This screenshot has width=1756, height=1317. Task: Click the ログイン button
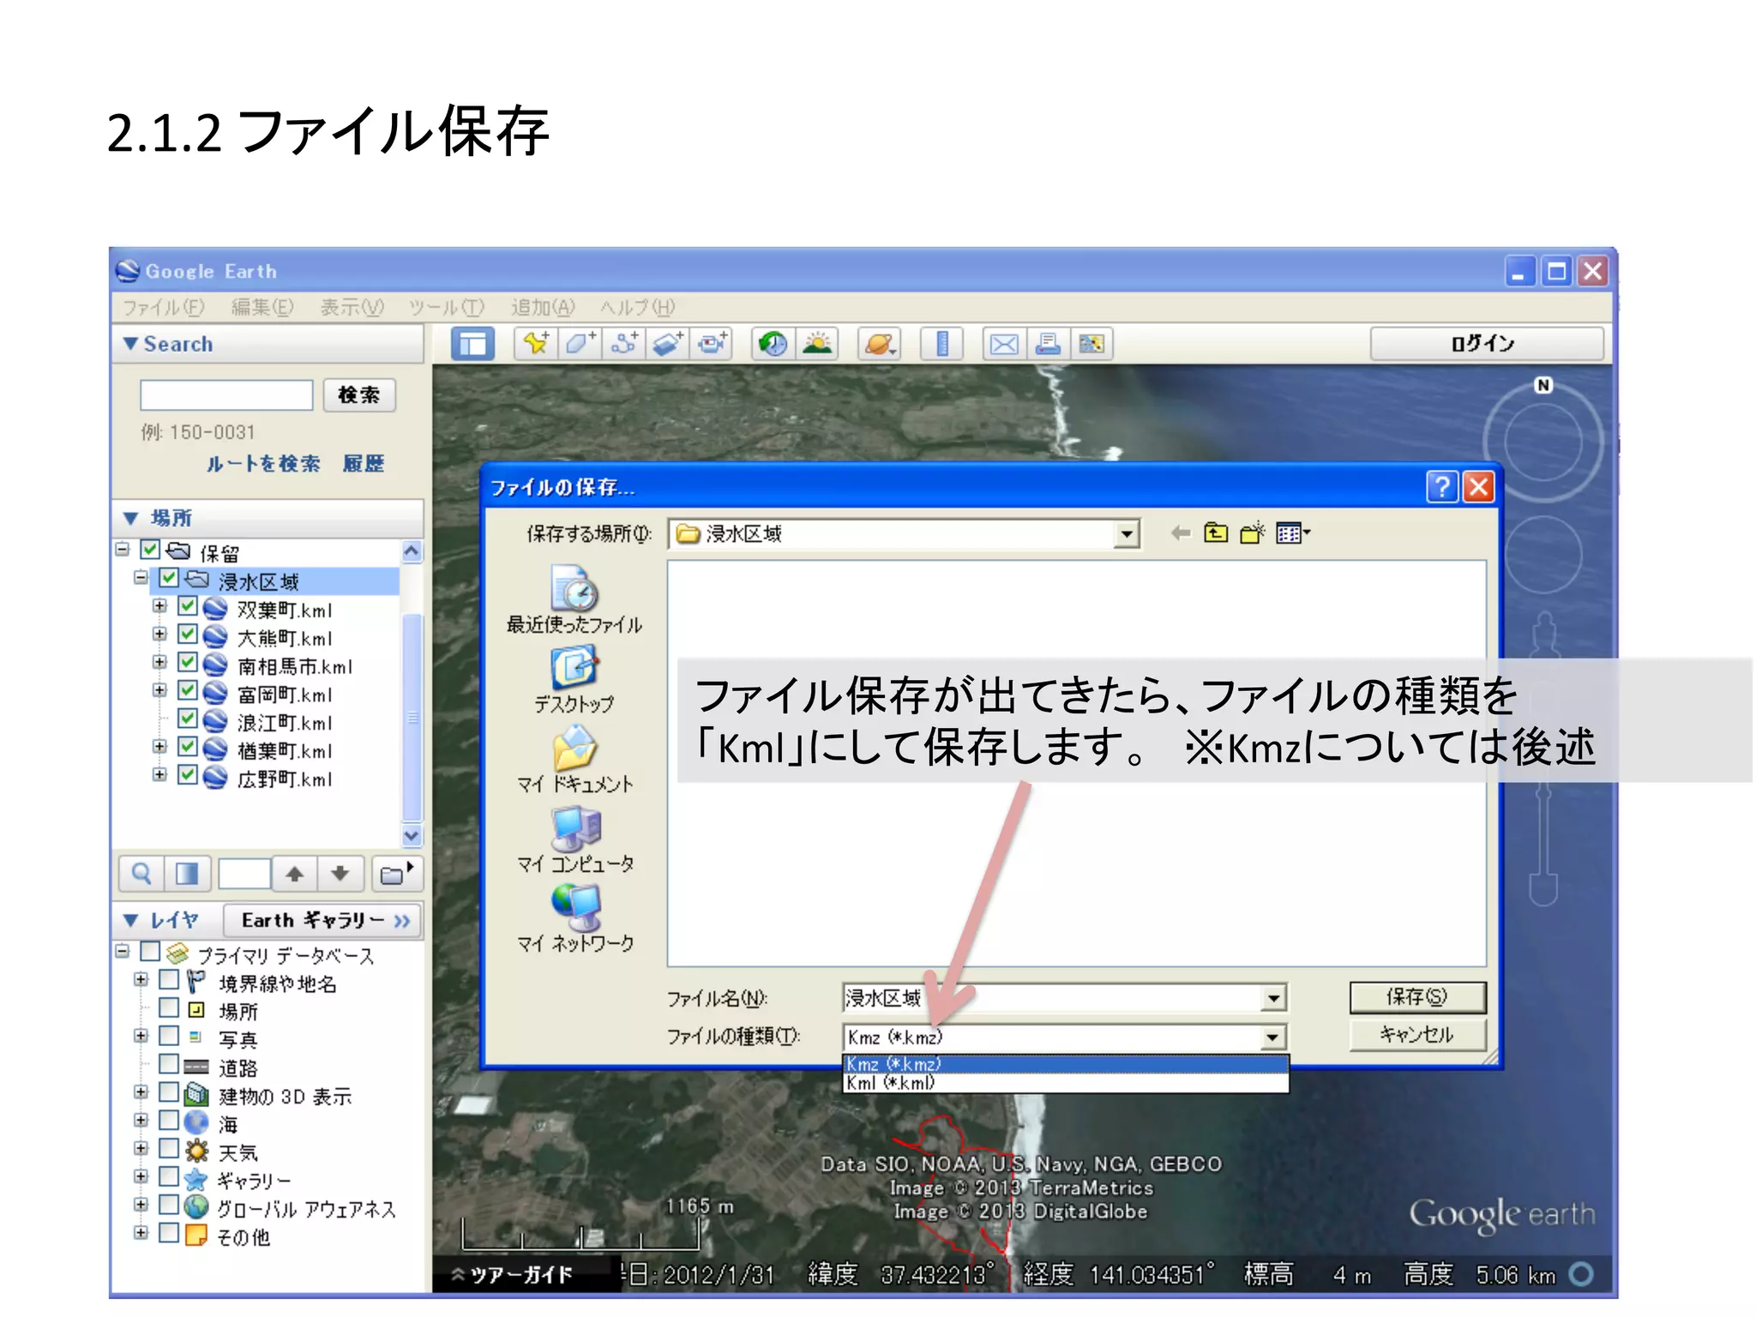(1487, 344)
